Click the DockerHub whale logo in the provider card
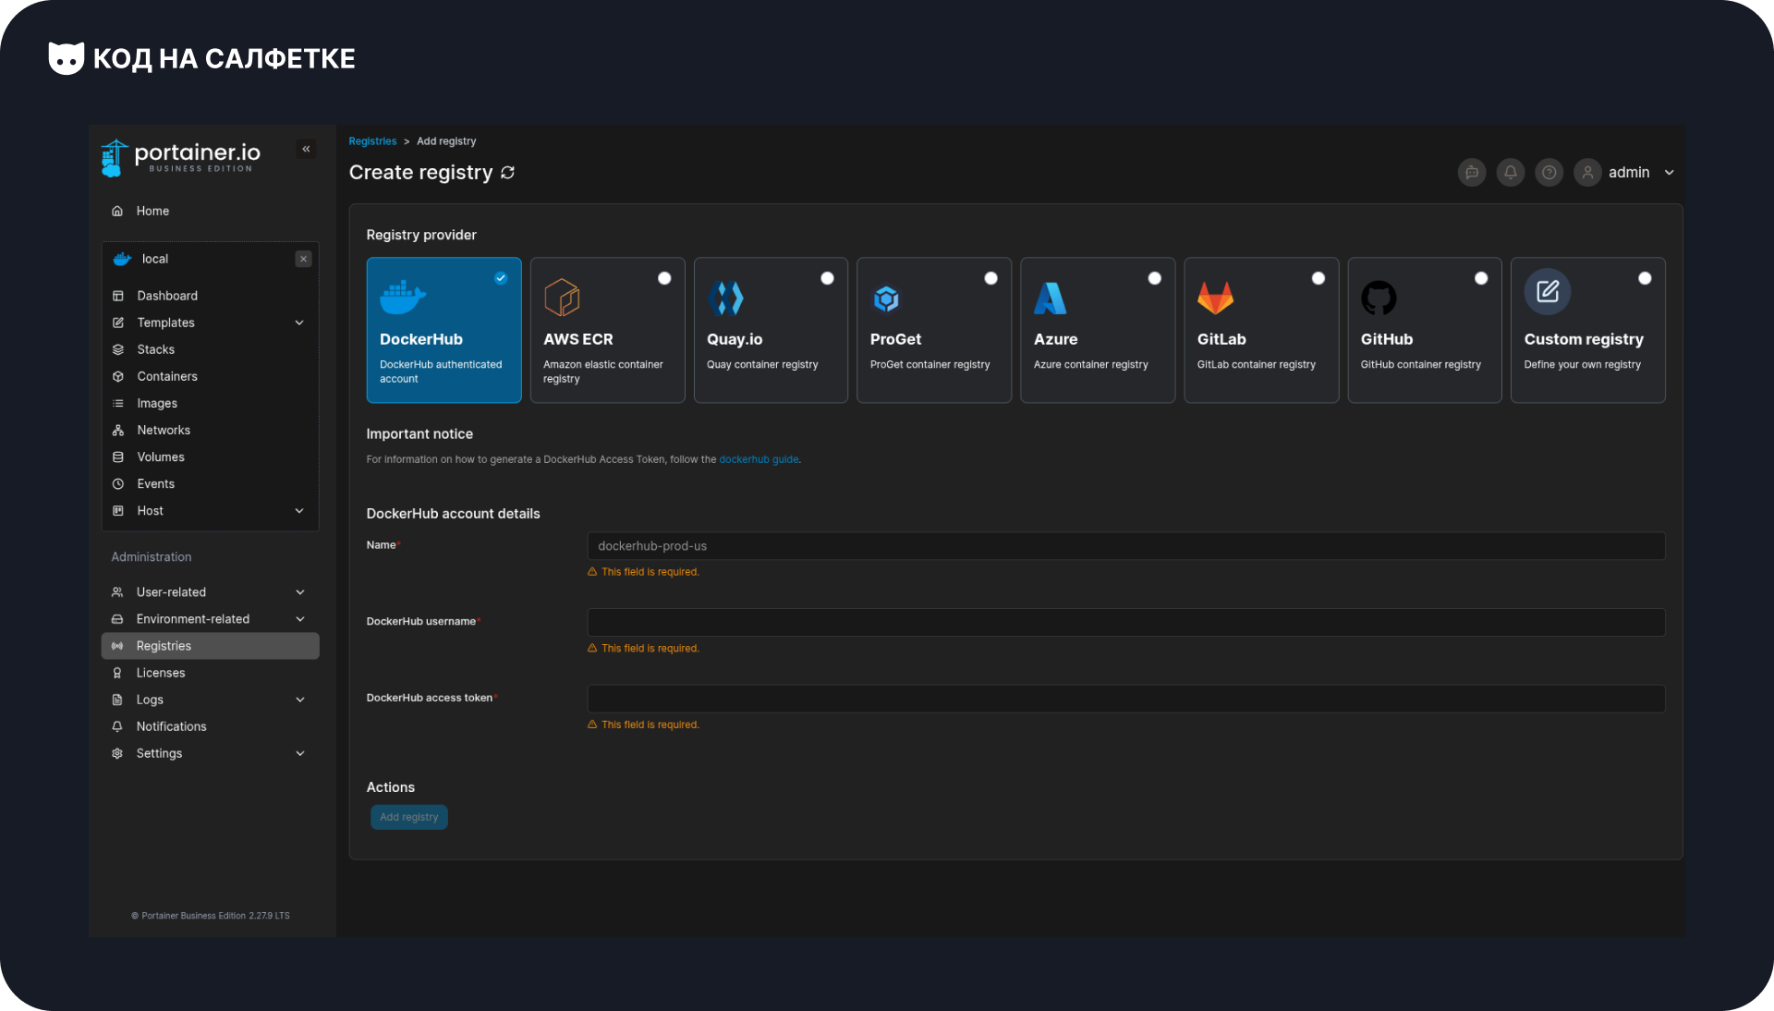Image resolution: width=1774 pixels, height=1011 pixels. pyautogui.click(x=403, y=298)
